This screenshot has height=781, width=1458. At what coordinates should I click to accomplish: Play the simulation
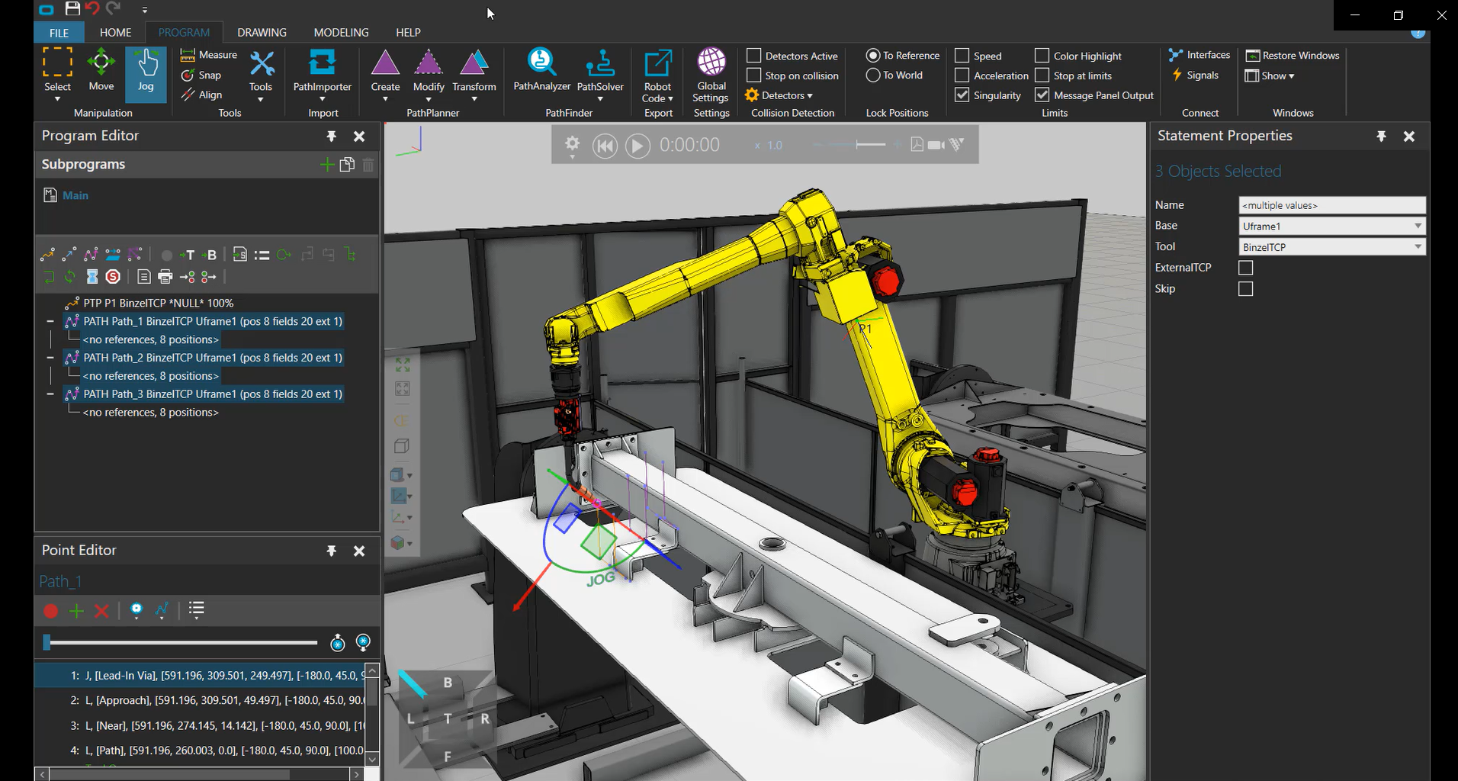(637, 146)
